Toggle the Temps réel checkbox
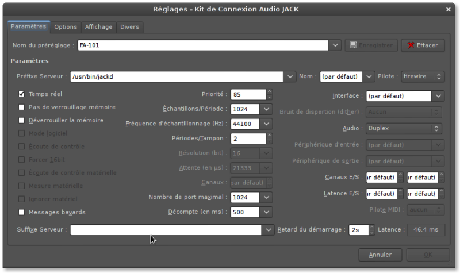 [21, 94]
